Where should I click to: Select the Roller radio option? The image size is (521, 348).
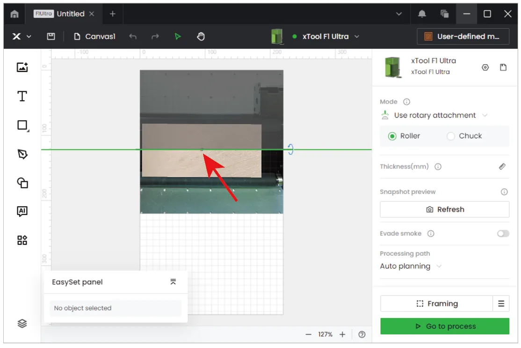tap(404, 136)
